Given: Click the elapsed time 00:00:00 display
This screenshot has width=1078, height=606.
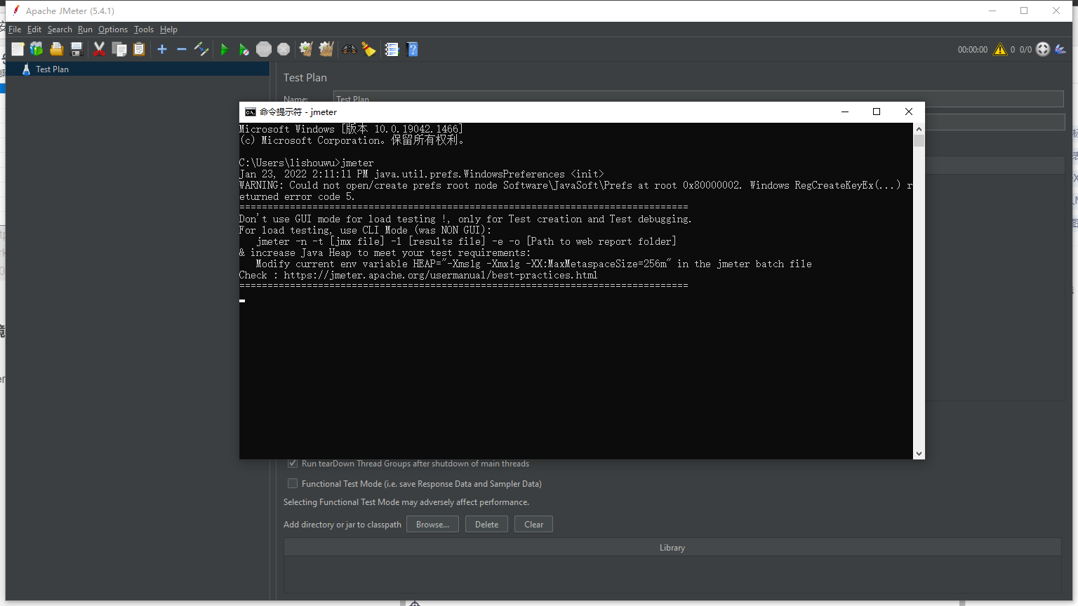Looking at the screenshot, I should 973,50.
